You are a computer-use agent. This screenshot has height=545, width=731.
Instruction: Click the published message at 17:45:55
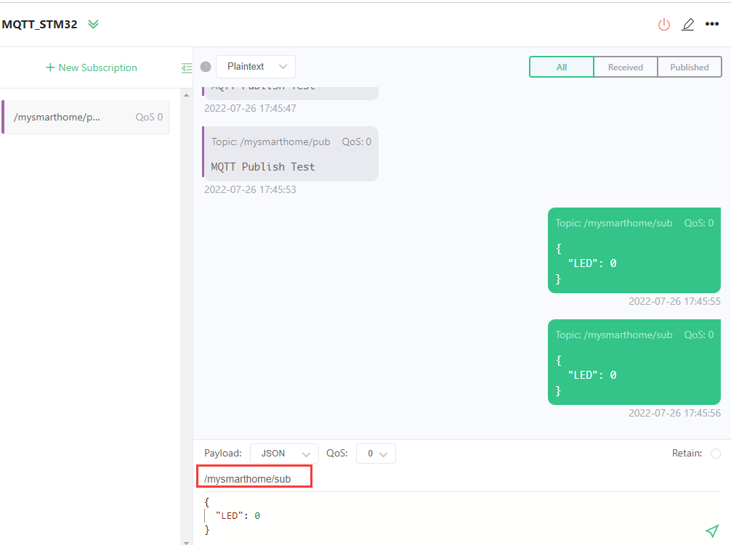tap(634, 250)
